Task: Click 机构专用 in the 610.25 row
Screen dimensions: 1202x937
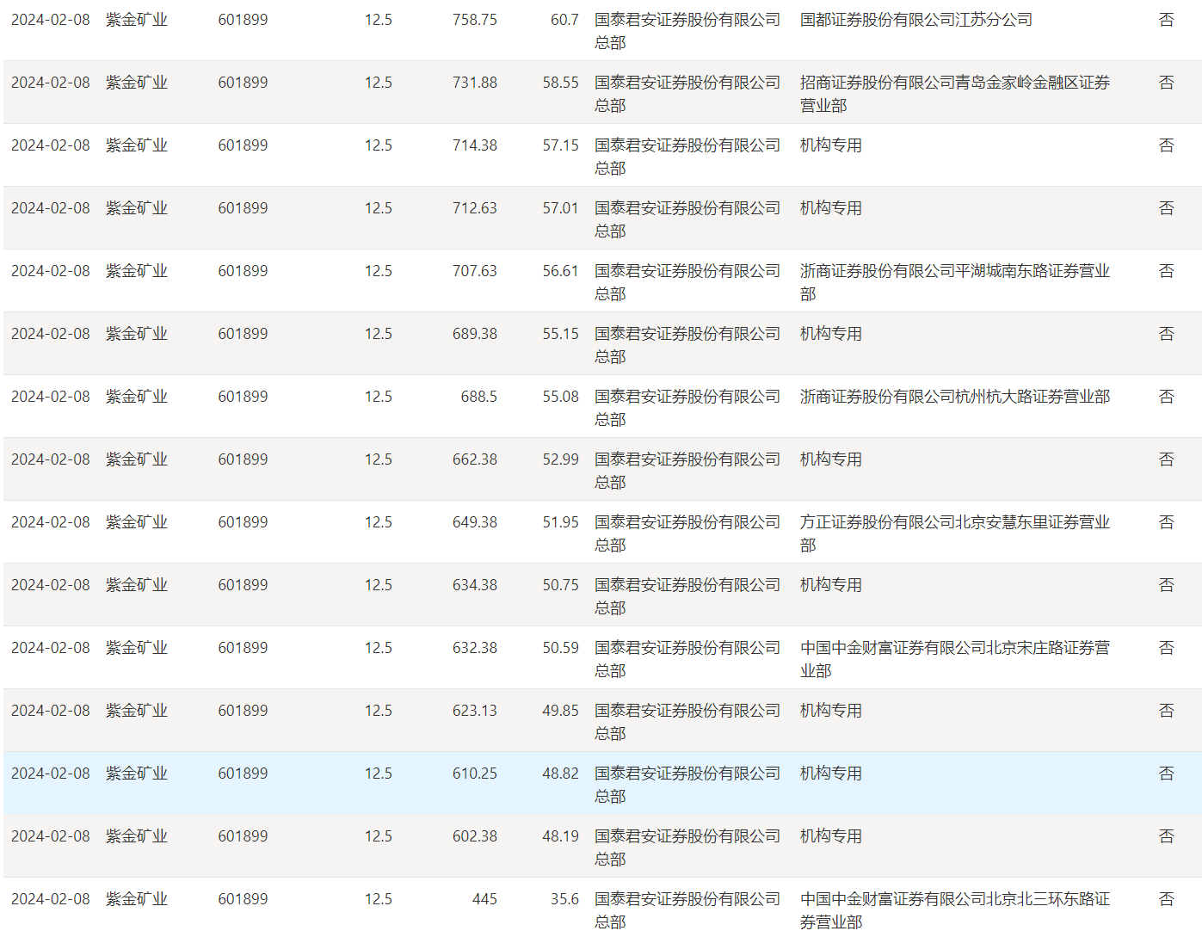Action: coord(831,774)
